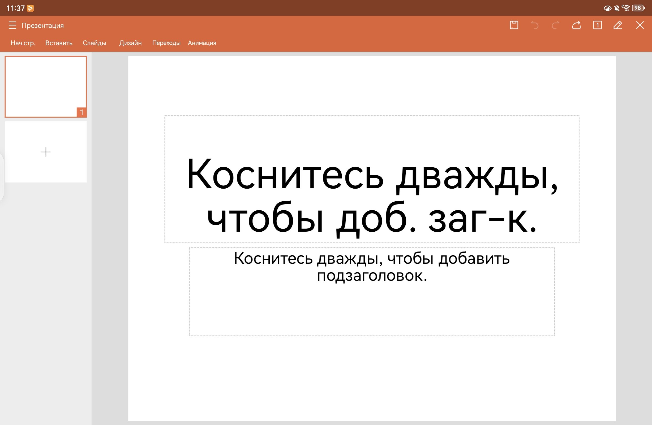Tap the pencil edit mode icon
Screen dimensions: 652x425
click(x=618, y=25)
